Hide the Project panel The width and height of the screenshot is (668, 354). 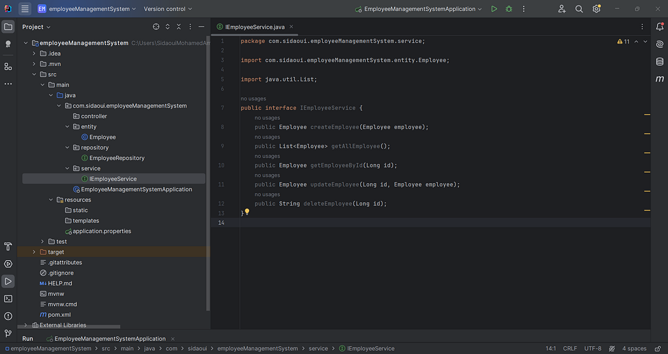(x=202, y=27)
